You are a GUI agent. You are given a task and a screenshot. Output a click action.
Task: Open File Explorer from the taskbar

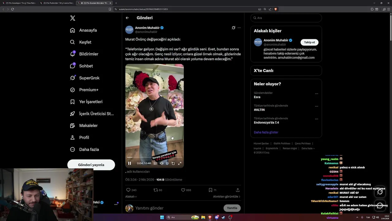(x=203, y=217)
